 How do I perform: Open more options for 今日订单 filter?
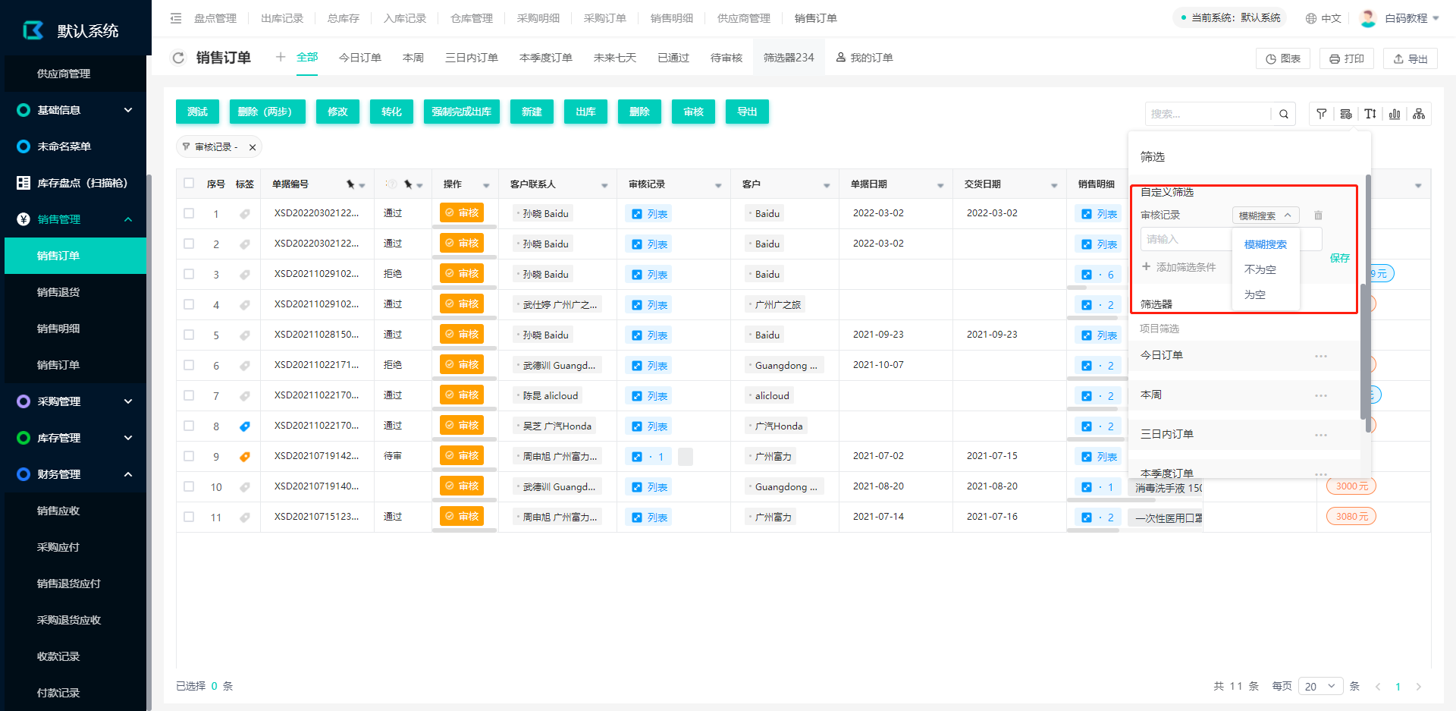(1321, 356)
